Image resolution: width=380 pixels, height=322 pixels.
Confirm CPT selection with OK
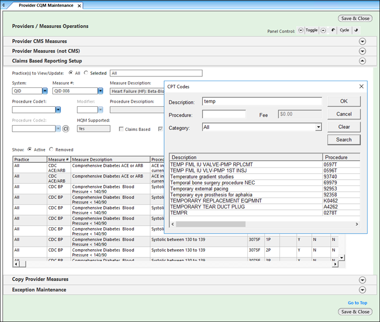click(344, 101)
